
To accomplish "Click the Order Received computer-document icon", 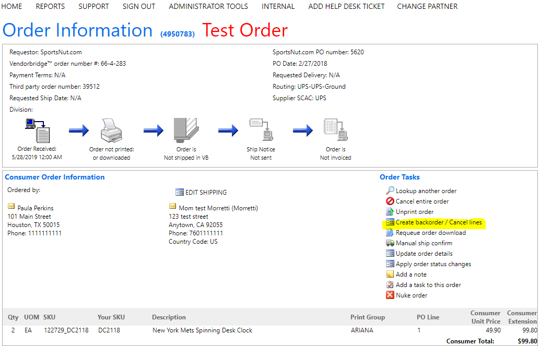I will pos(38,130).
